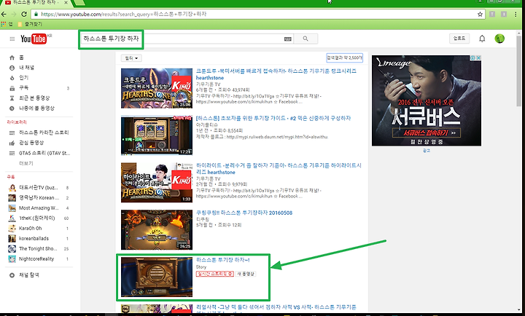
Task: Switch to the YouTube browser tab
Action: (35, 3)
